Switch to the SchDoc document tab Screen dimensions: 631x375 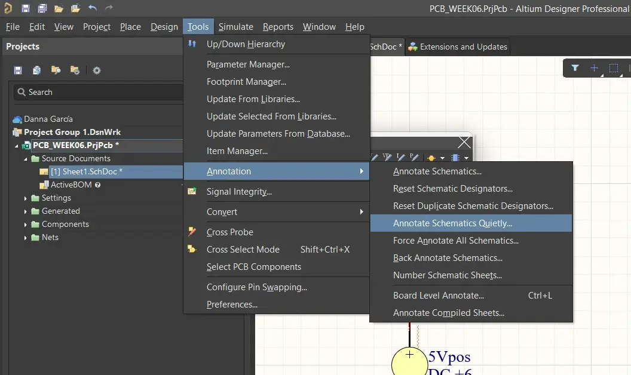pos(386,47)
